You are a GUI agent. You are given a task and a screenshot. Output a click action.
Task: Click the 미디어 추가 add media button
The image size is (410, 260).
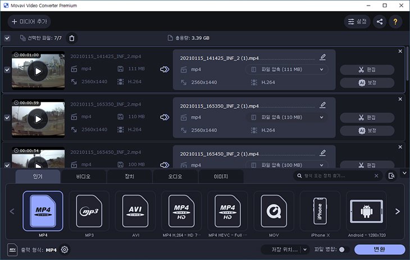(29, 21)
